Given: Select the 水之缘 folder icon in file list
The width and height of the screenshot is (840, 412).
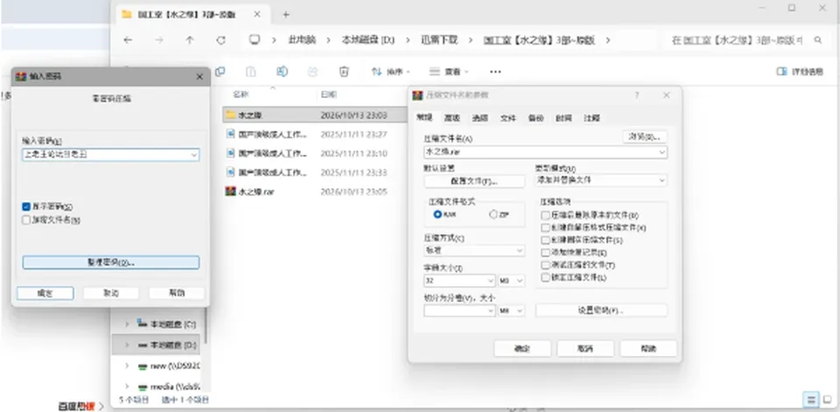Looking at the screenshot, I should 230,115.
